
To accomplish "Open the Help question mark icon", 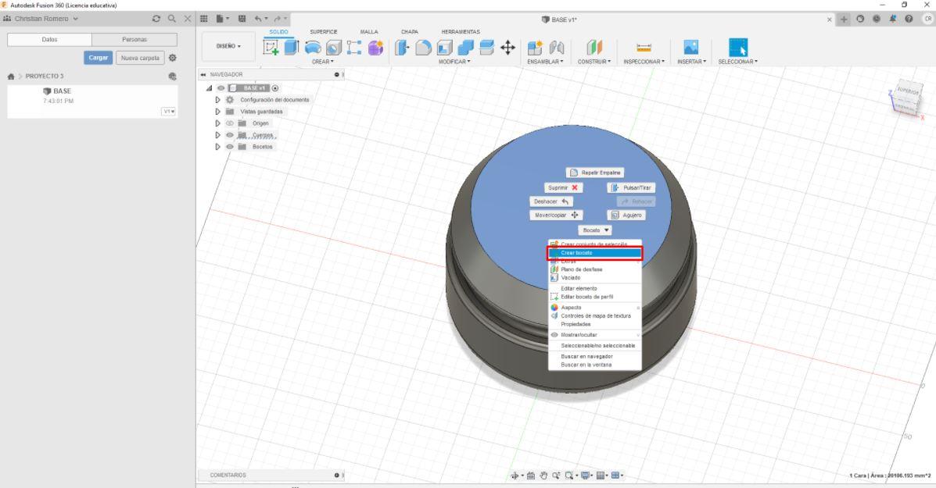I will [x=909, y=19].
